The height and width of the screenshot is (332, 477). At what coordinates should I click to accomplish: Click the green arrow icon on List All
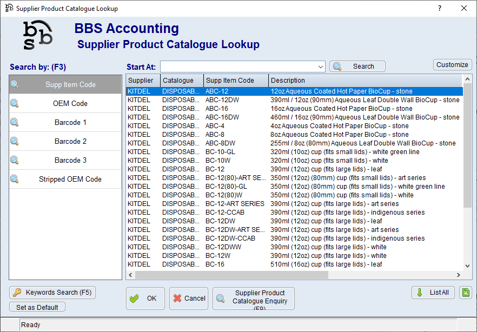click(x=421, y=293)
